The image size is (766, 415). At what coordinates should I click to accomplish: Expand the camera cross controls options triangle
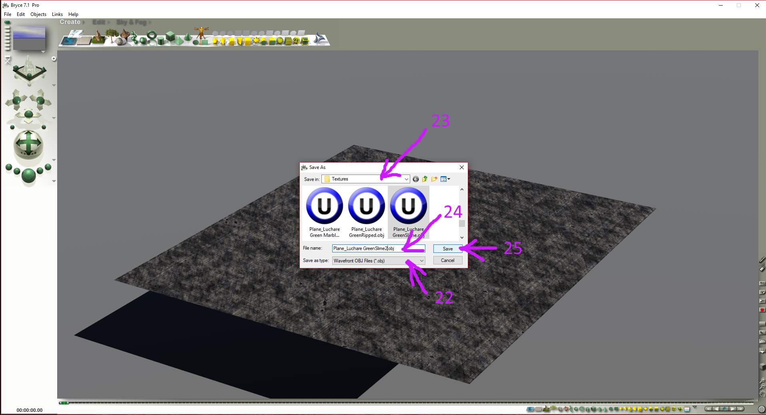pyautogui.click(x=54, y=118)
